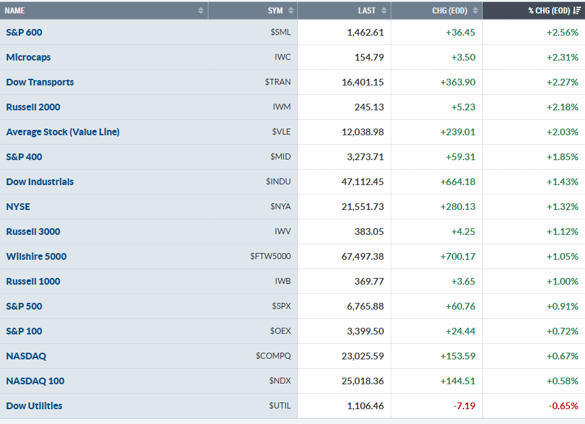Screen dimensions: 585x424
Task: Open the Russell 3000 link
Action: [33, 232]
